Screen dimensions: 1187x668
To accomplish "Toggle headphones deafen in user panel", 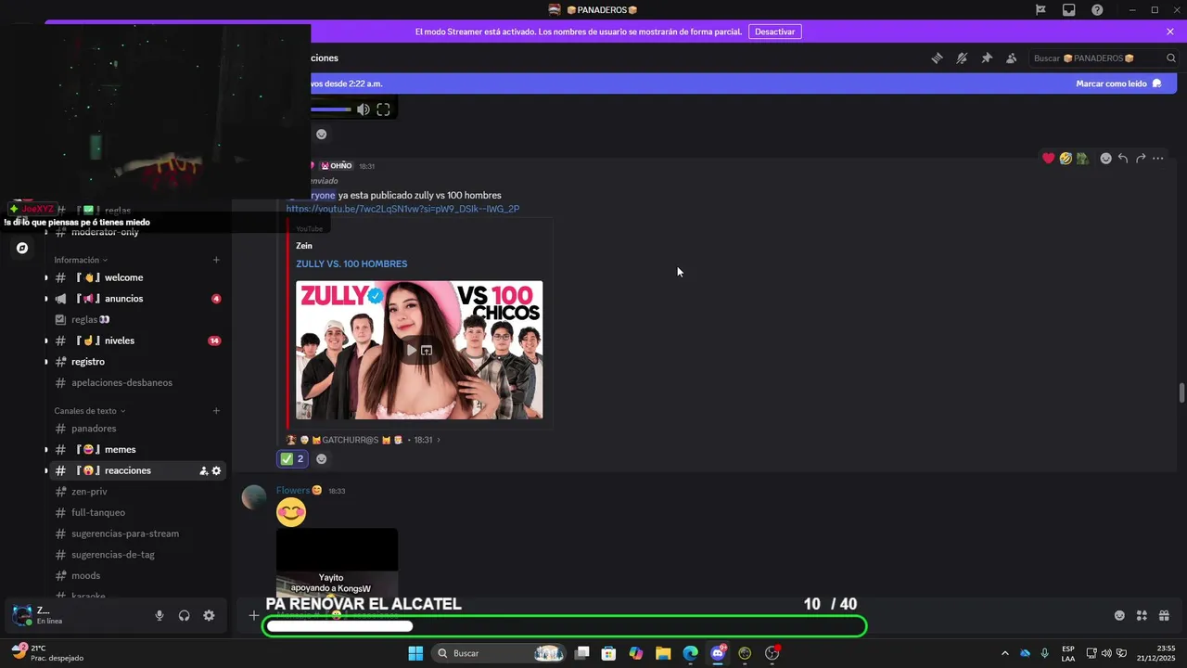I will tap(185, 615).
